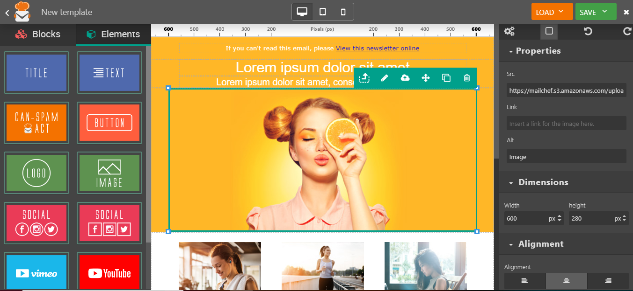Delete the selected image with trash icon

point(467,78)
